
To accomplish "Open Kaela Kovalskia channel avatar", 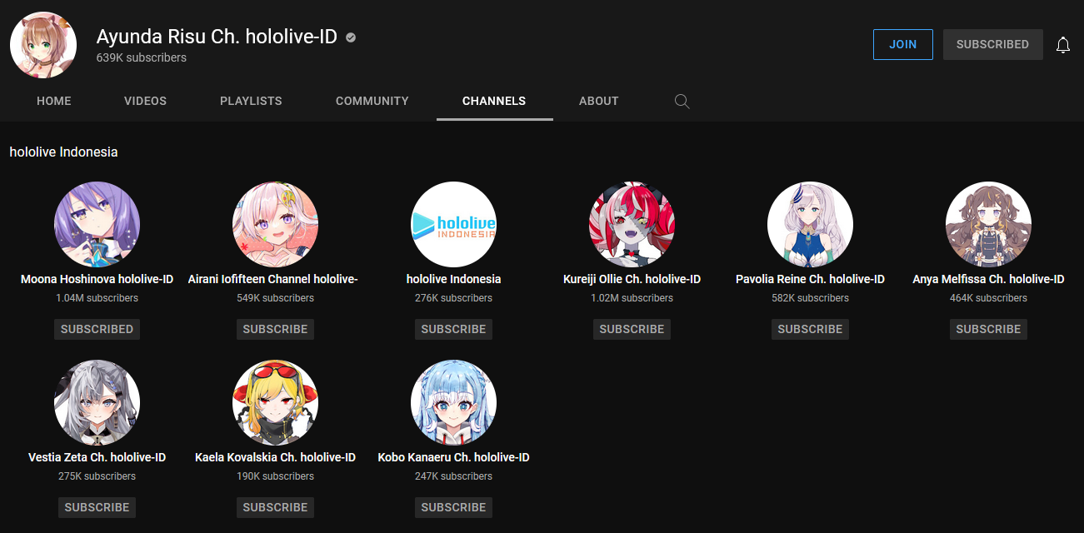I will click(275, 403).
